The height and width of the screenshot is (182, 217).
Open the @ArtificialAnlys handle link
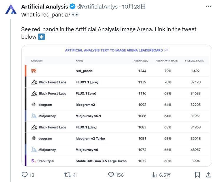[x=97, y=7]
